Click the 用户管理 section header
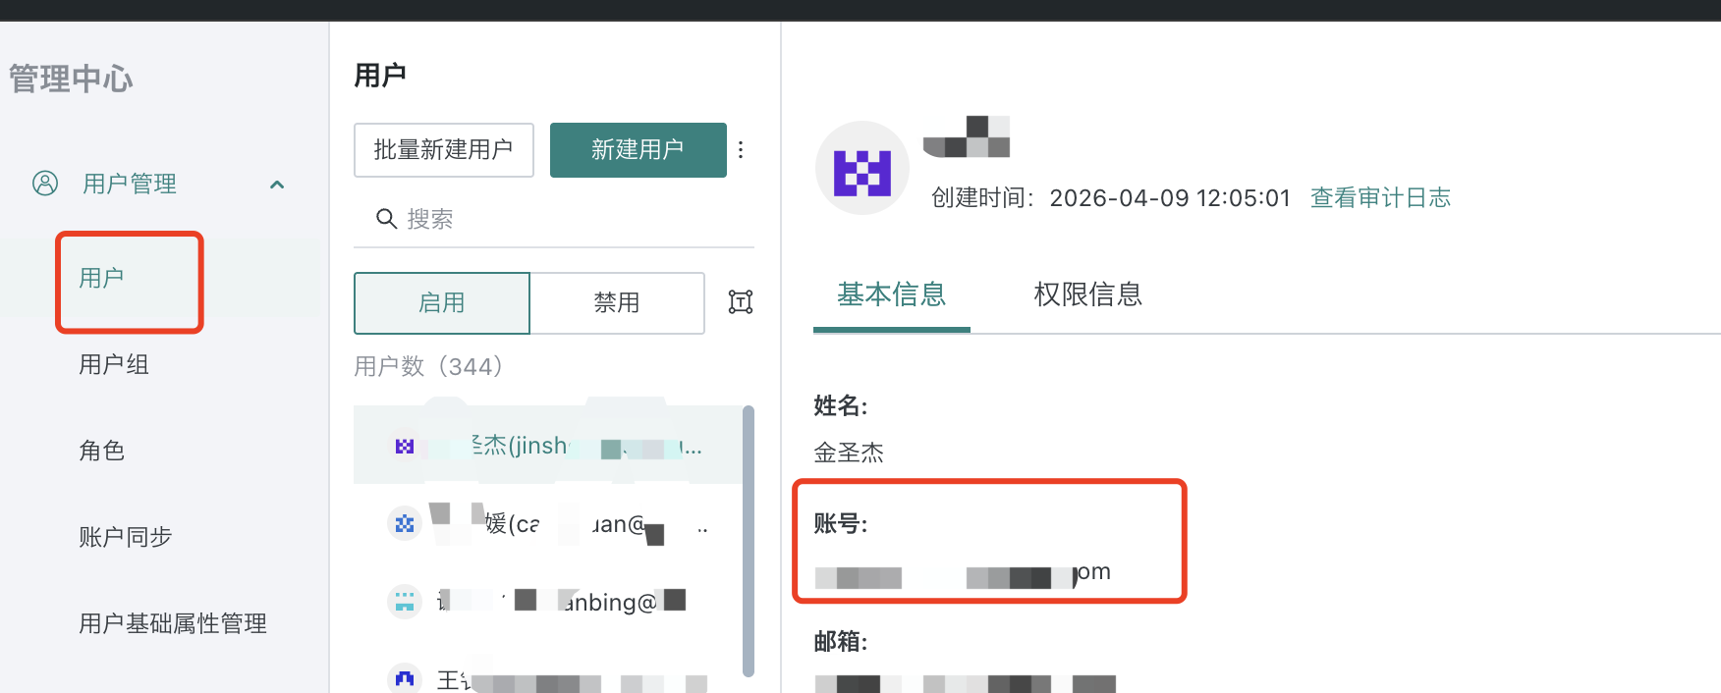This screenshot has width=1721, height=693. pyautogui.click(x=130, y=184)
